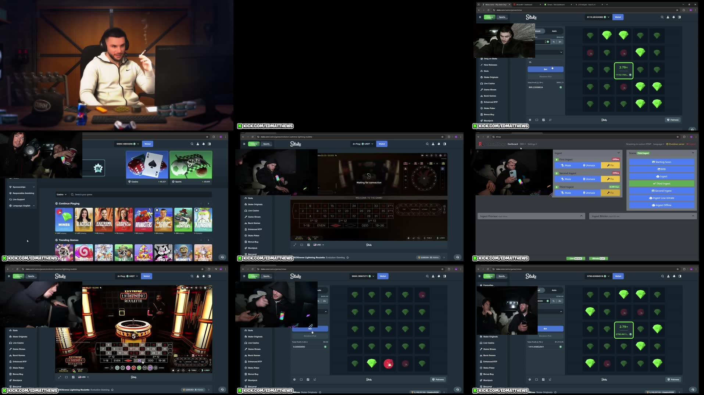This screenshot has width=704, height=395.
Task: Enable theater mode icon below the Mines game
Action: click(537, 379)
